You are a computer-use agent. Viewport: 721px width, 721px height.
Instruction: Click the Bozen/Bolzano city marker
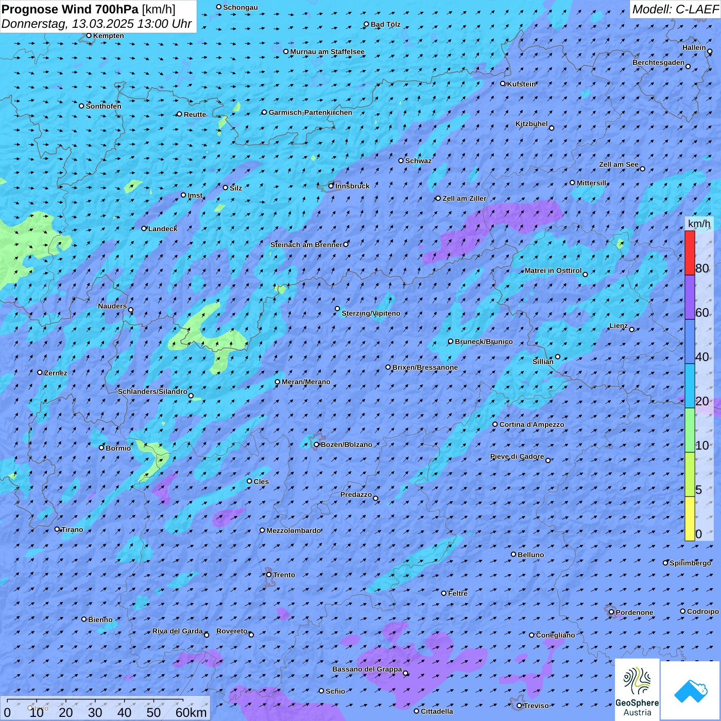316,444
